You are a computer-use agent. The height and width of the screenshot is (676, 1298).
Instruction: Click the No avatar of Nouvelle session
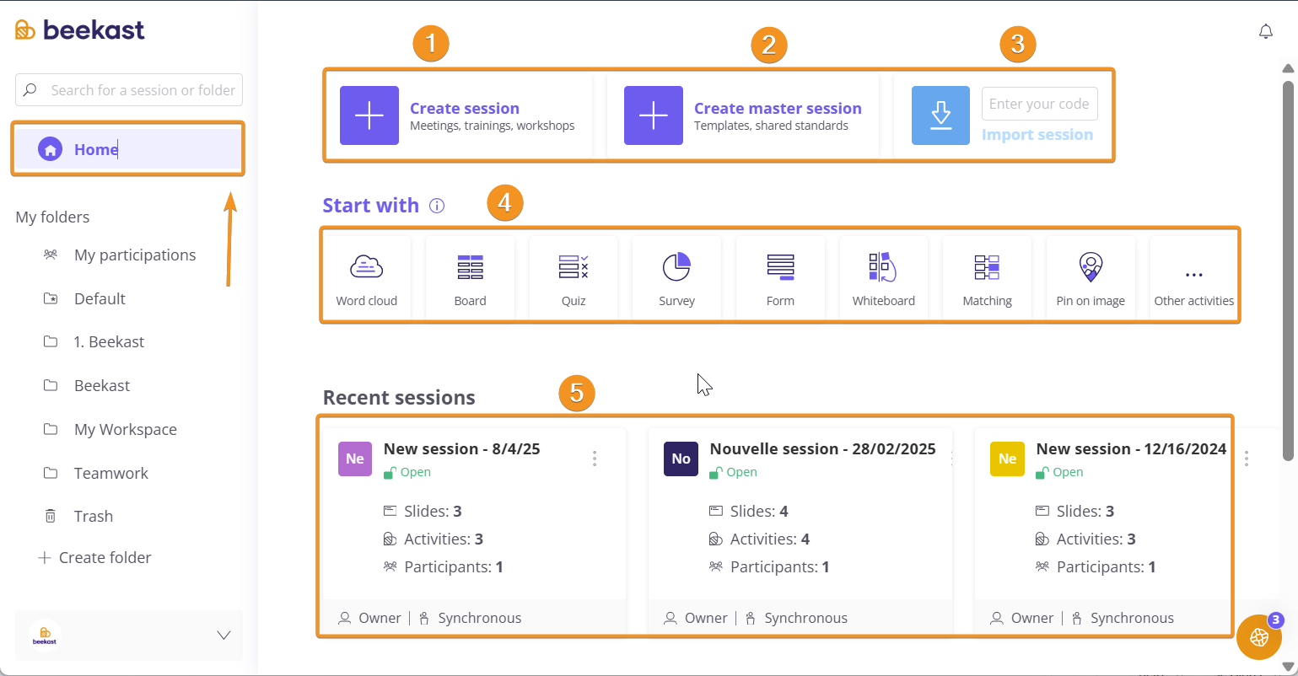[x=681, y=459]
